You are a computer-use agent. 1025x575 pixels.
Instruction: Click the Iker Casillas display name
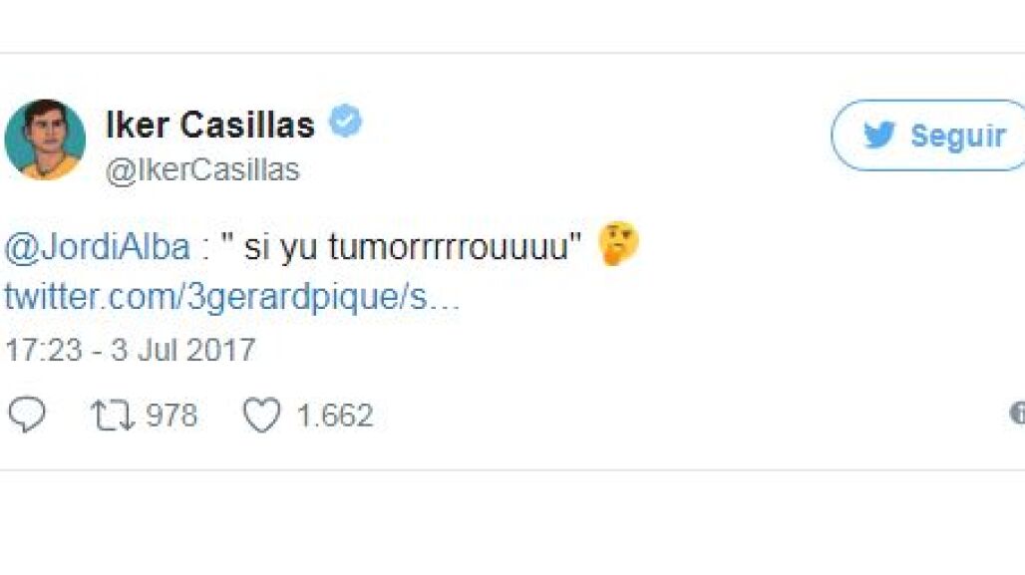[x=209, y=125]
